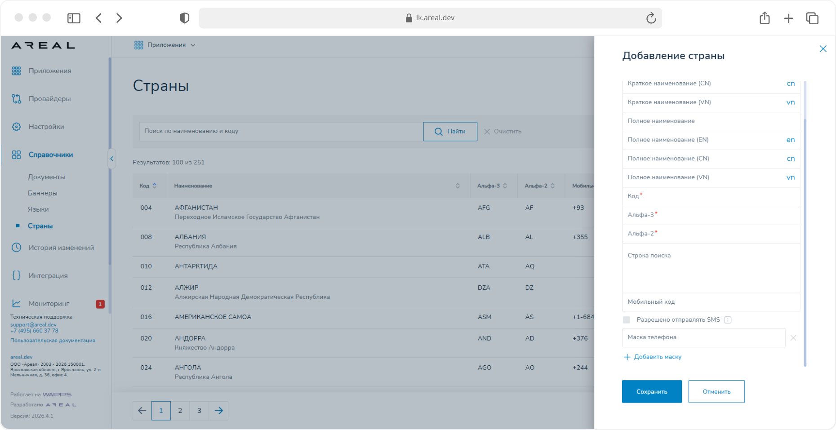Sort table by Альфа-3 column
The image size is (836, 430).
505,186
